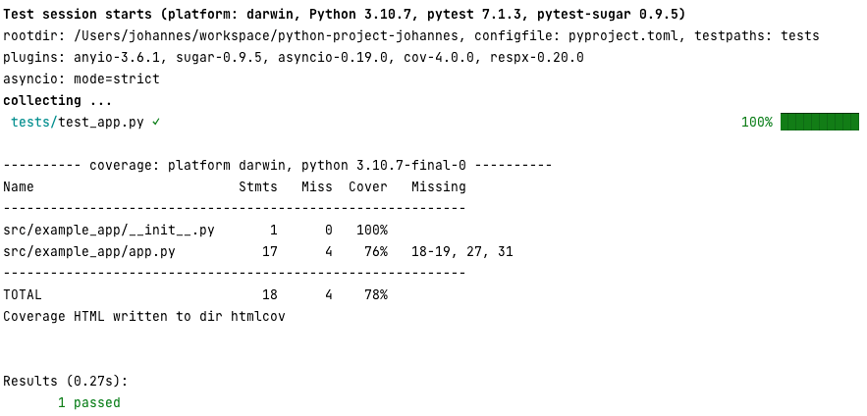Click the "collecting ..." status text
Image resolution: width=867 pixels, height=416 pixels.
tap(58, 100)
